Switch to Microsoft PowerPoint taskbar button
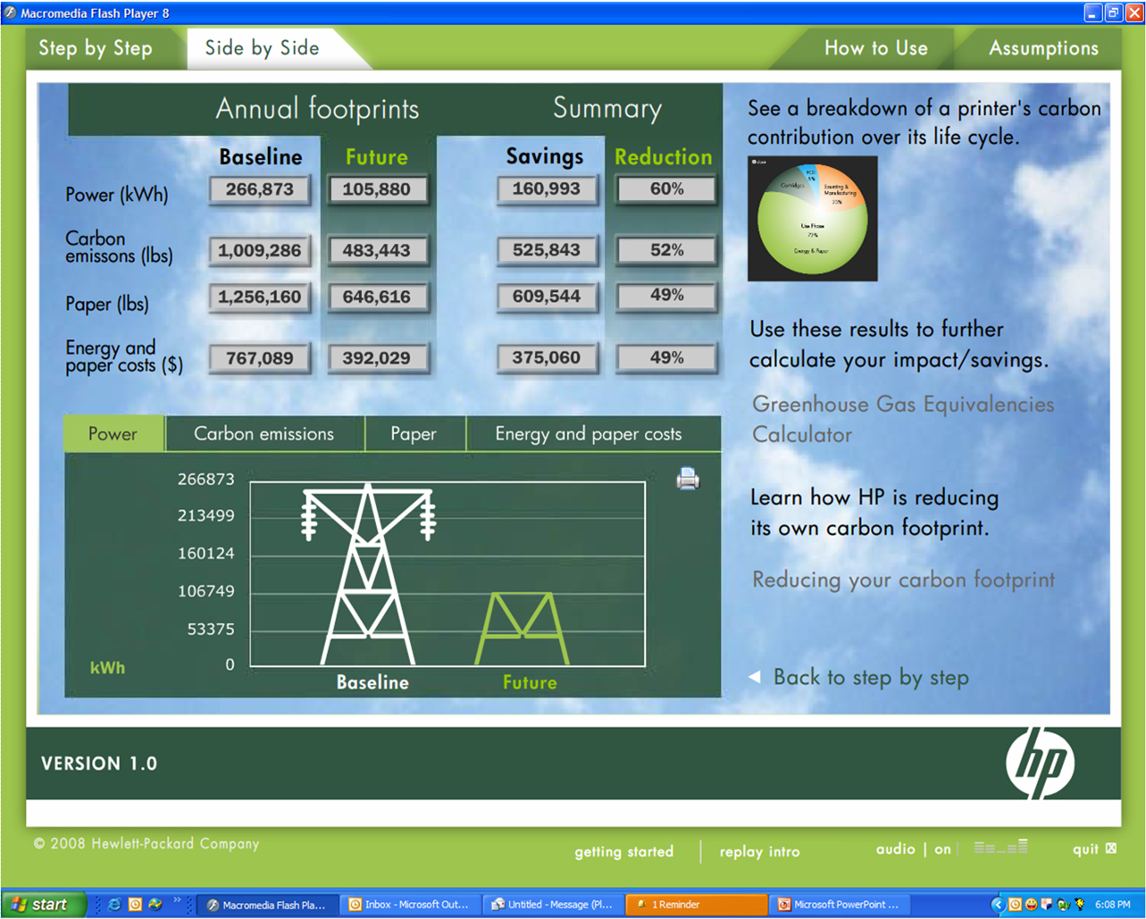The height and width of the screenshot is (919, 1146). (840, 905)
